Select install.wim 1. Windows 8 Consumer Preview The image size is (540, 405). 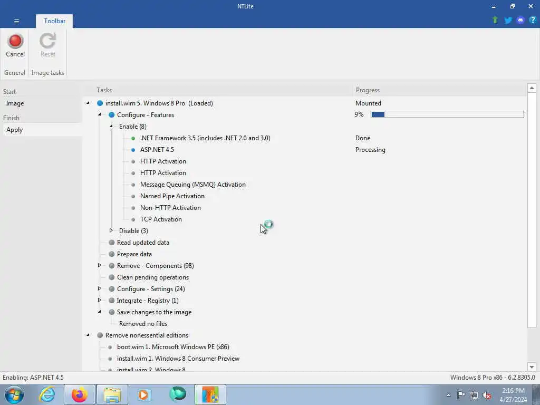tap(178, 359)
